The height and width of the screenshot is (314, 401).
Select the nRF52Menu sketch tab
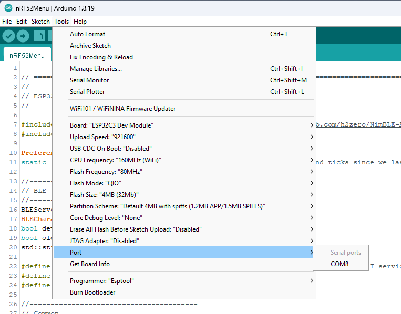tap(27, 56)
